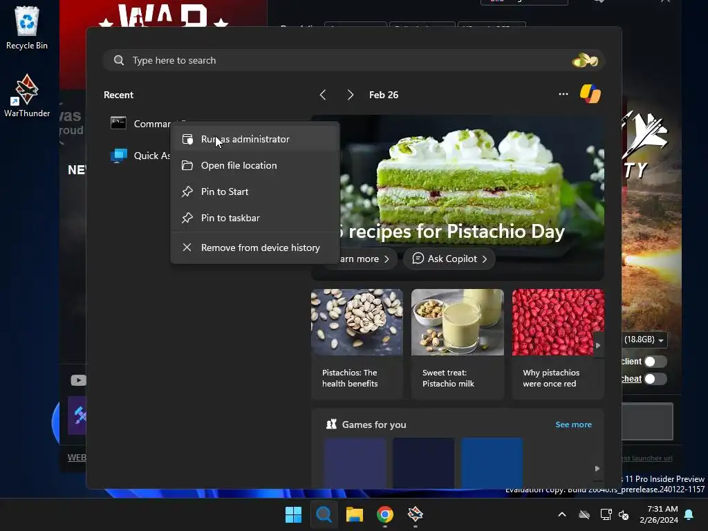Screen dimensions: 708x531
Task: Open the first game tile
Action: pos(355,463)
